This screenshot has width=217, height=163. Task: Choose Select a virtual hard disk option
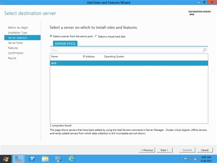click(110, 37)
